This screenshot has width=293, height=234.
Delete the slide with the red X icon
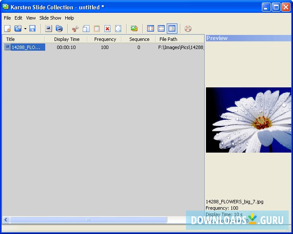pos(107,29)
